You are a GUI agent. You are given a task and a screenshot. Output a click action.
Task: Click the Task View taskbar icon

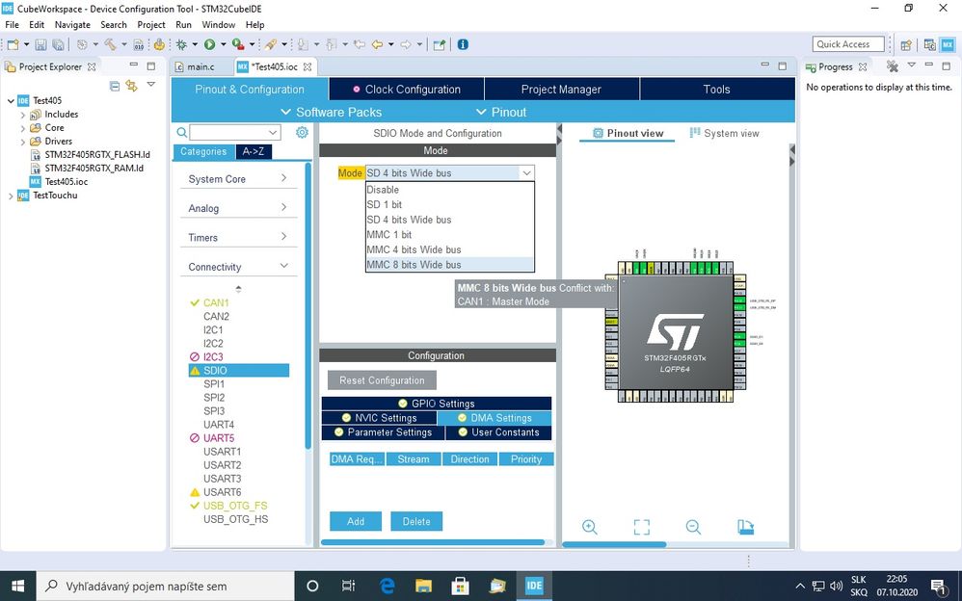coord(349,586)
